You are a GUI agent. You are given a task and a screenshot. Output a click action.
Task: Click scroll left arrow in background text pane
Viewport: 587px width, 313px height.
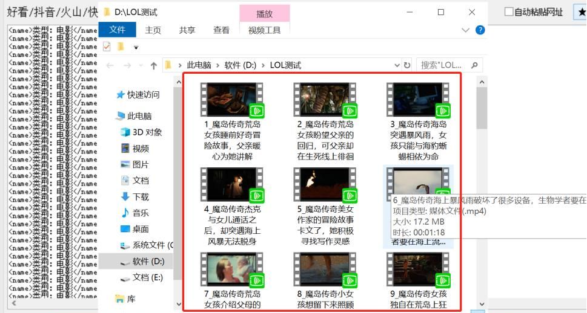(14, 303)
